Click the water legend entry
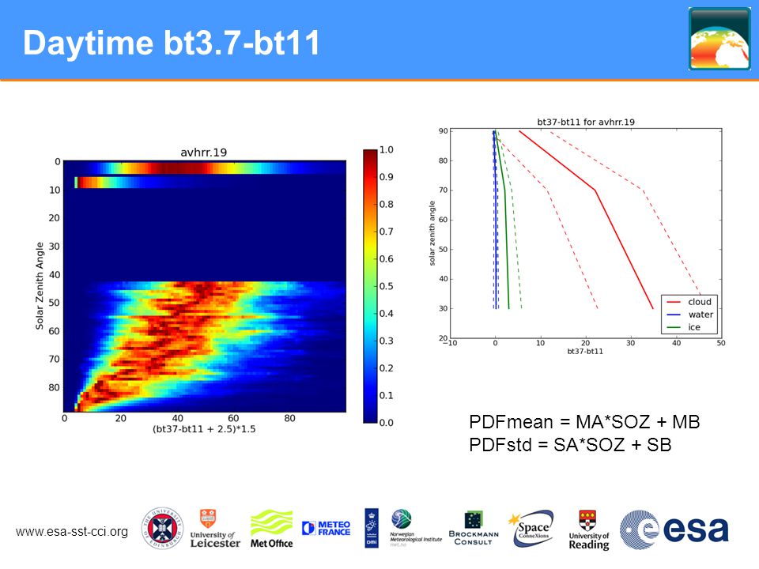 (689, 315)
